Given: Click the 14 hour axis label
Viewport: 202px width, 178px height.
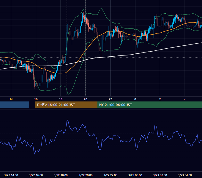Looking at the screenshot, I should pyautogui.click(x=11, y=99).
